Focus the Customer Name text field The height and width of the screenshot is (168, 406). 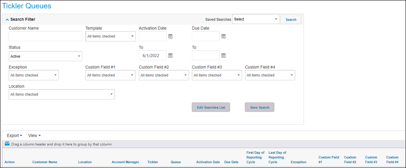coord(45,36)
